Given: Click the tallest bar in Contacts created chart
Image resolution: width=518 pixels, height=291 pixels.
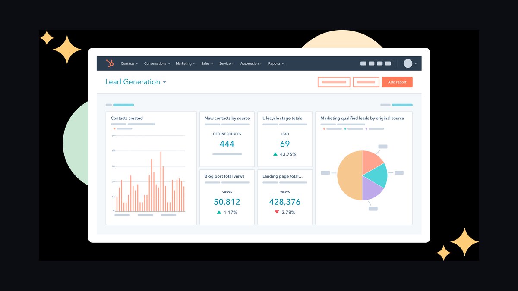Looking at the screenshot, I should (161, 181).
